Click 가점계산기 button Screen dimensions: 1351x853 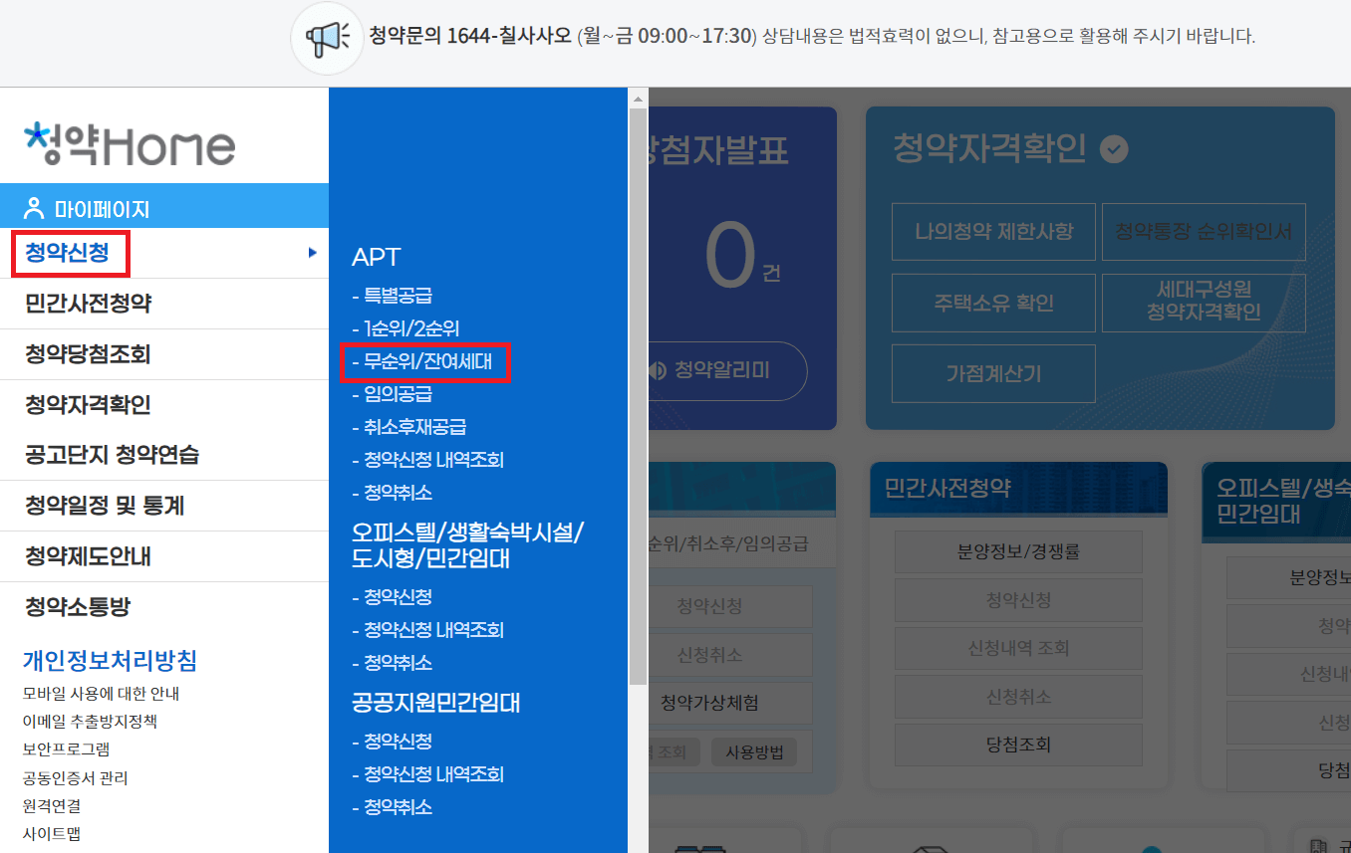pyautogui.click(x=993, y=373)
